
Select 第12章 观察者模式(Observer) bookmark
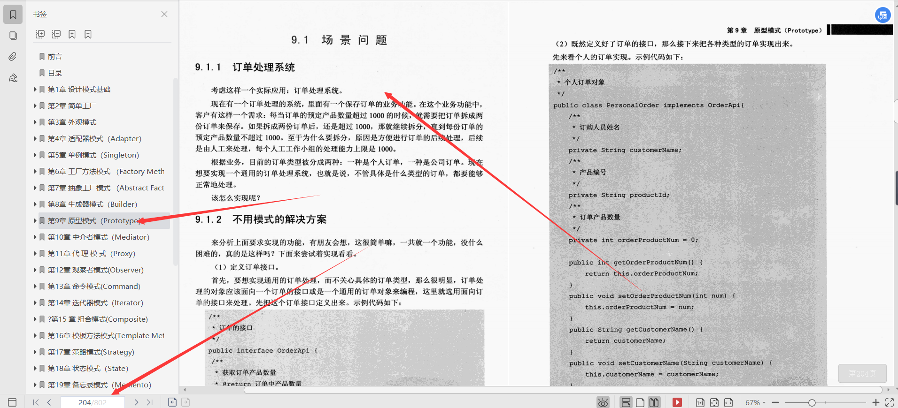click(95, 270)
